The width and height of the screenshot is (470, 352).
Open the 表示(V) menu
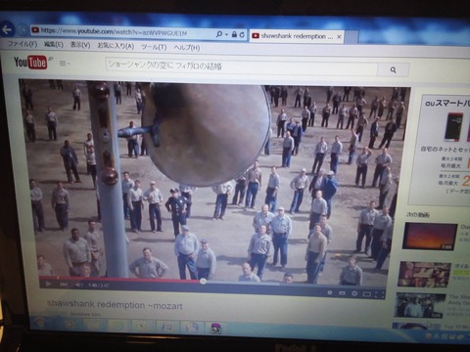(80, 45)
